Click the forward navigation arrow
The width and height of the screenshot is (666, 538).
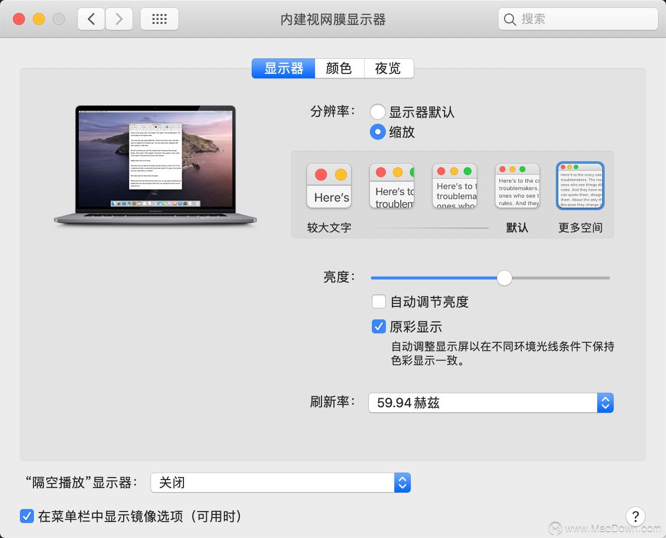(119, 18)
